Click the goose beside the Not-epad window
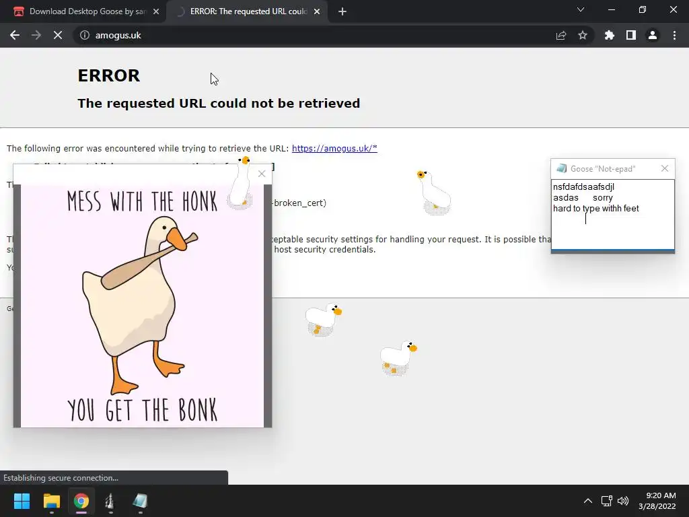Viewport: 689px width, 517px height. point(434,193)
